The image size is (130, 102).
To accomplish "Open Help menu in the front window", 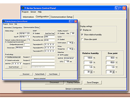I will 16,24.
